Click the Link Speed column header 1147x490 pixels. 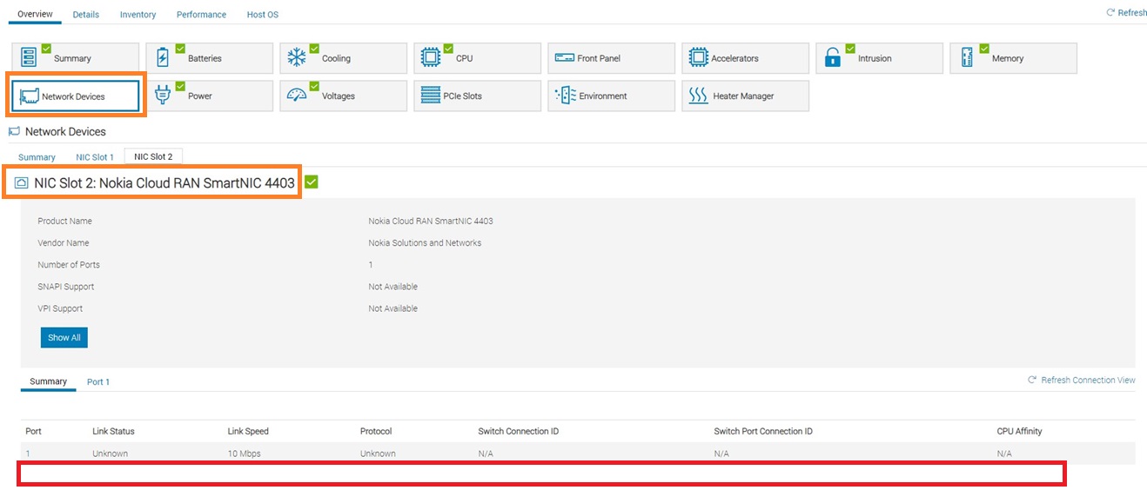(x=248, y=431)
